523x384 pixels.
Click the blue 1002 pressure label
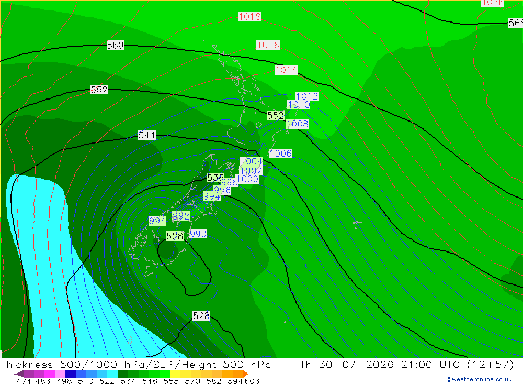(x=251, y=171)
